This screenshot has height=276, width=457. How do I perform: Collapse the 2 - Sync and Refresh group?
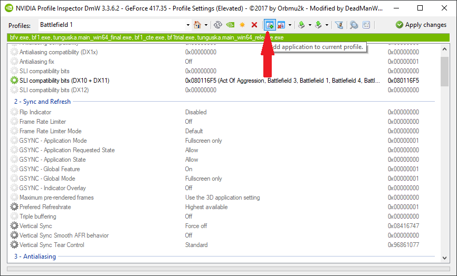click(43, 102)
